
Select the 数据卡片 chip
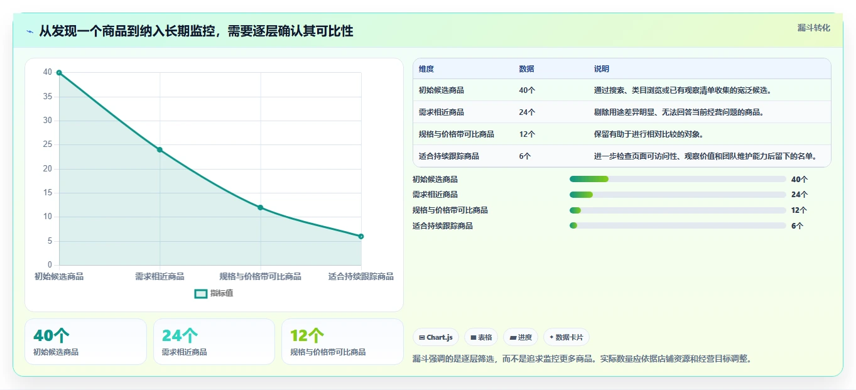coord(566,337)
